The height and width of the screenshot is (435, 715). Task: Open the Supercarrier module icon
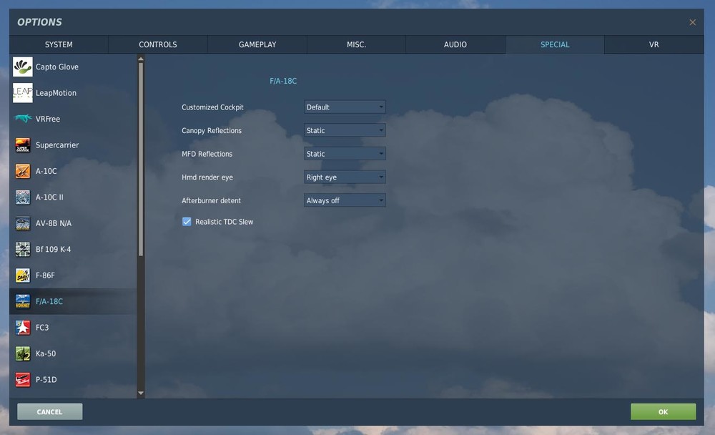[x=22, y=145]
